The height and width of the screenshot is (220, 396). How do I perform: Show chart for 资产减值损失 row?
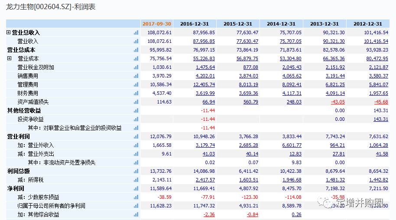pos(136,102)
